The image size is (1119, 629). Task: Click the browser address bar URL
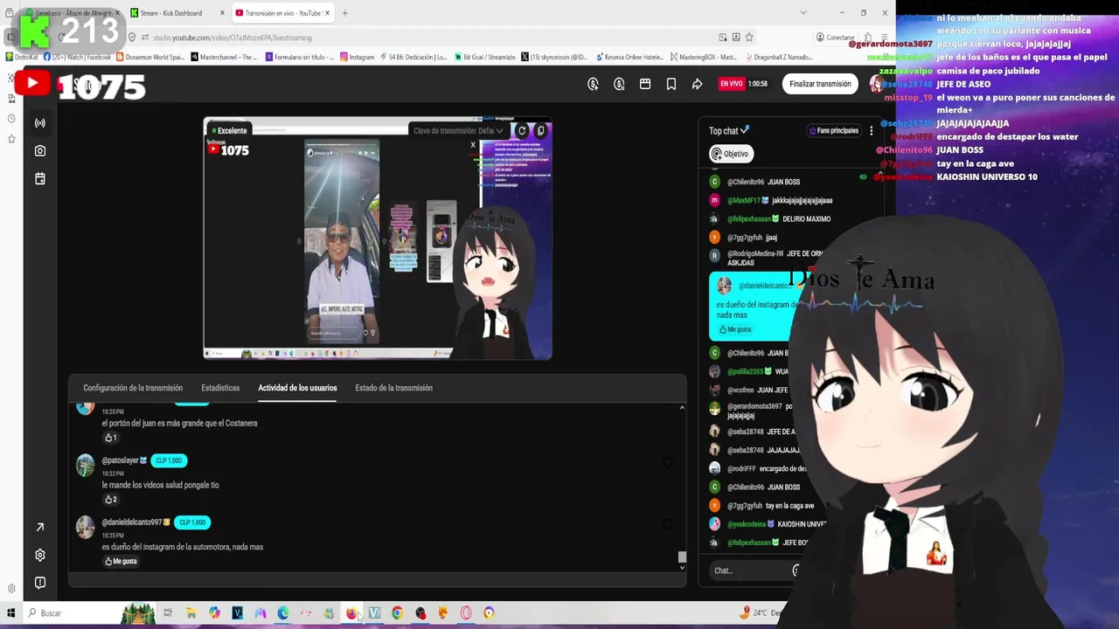tap(233, 38)
